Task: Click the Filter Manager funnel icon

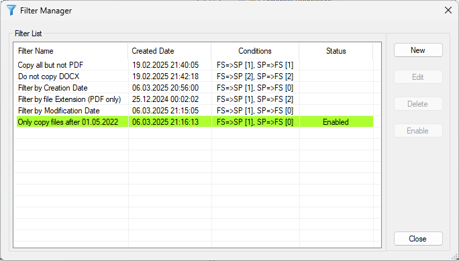Action: point(11,10)
